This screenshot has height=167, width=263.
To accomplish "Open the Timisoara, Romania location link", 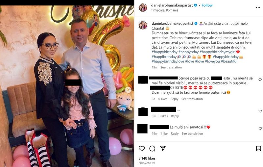I will (165, 10).
